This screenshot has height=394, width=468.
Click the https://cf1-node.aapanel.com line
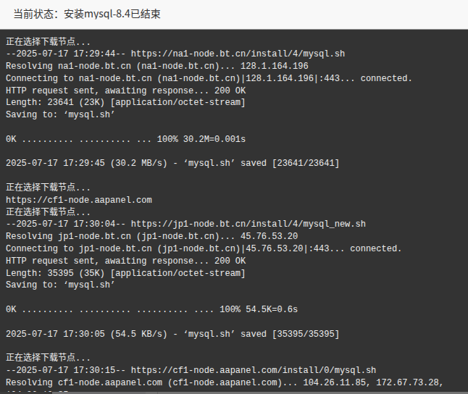pyautogui.click(x=79, y=200)
